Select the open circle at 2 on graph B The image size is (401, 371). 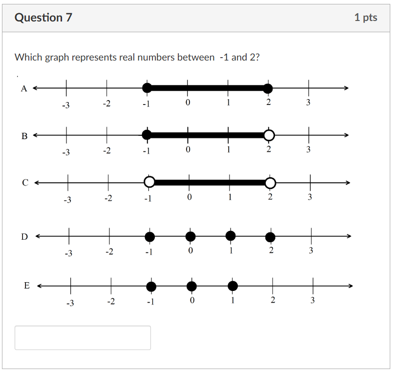tap(269, 135)
